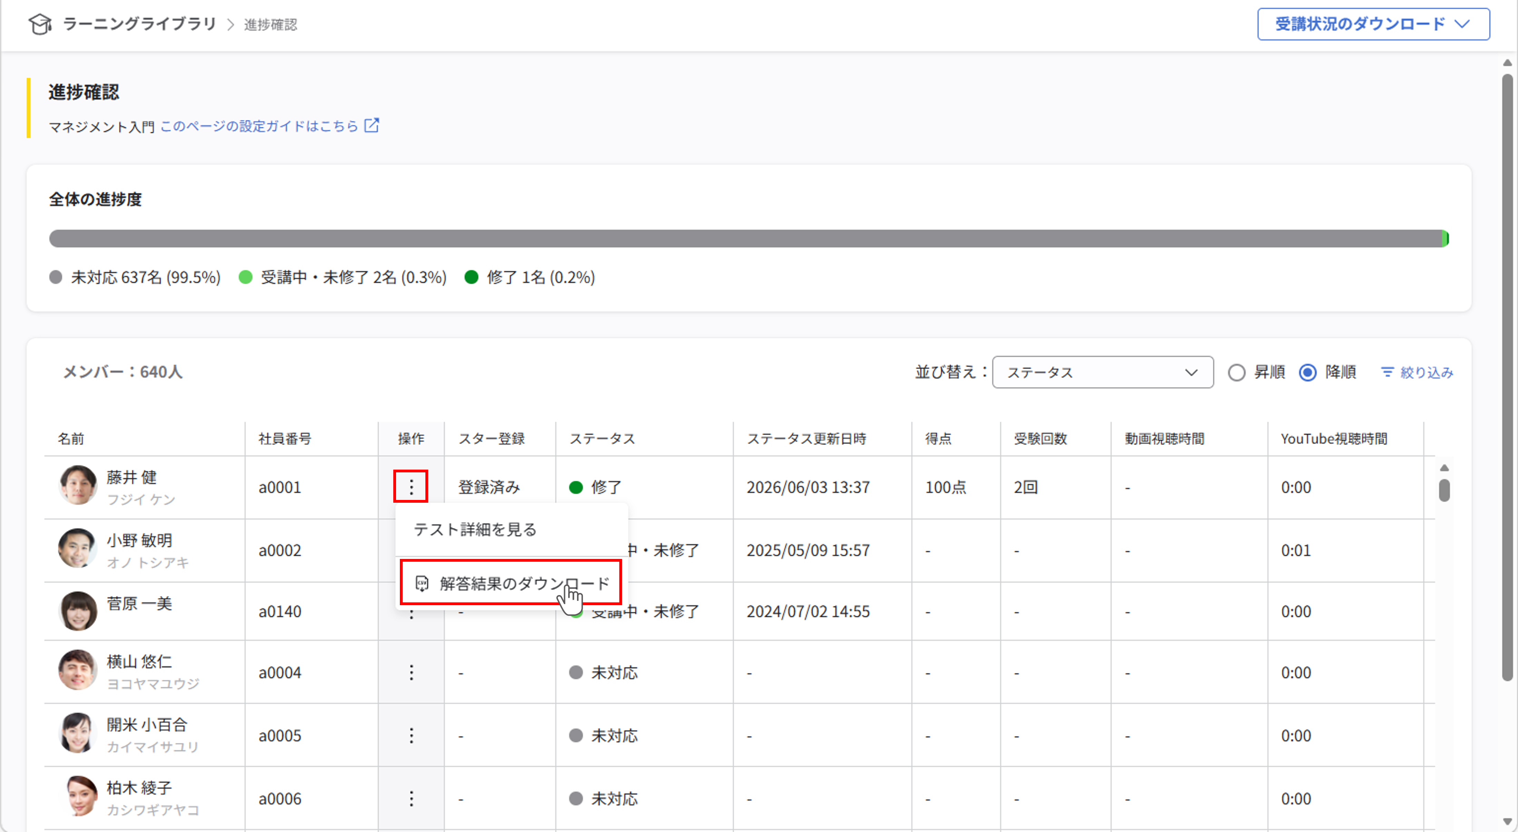Click the member table scrollbar thumb
1518x832 pixels.
click(x=1444, y=491)
